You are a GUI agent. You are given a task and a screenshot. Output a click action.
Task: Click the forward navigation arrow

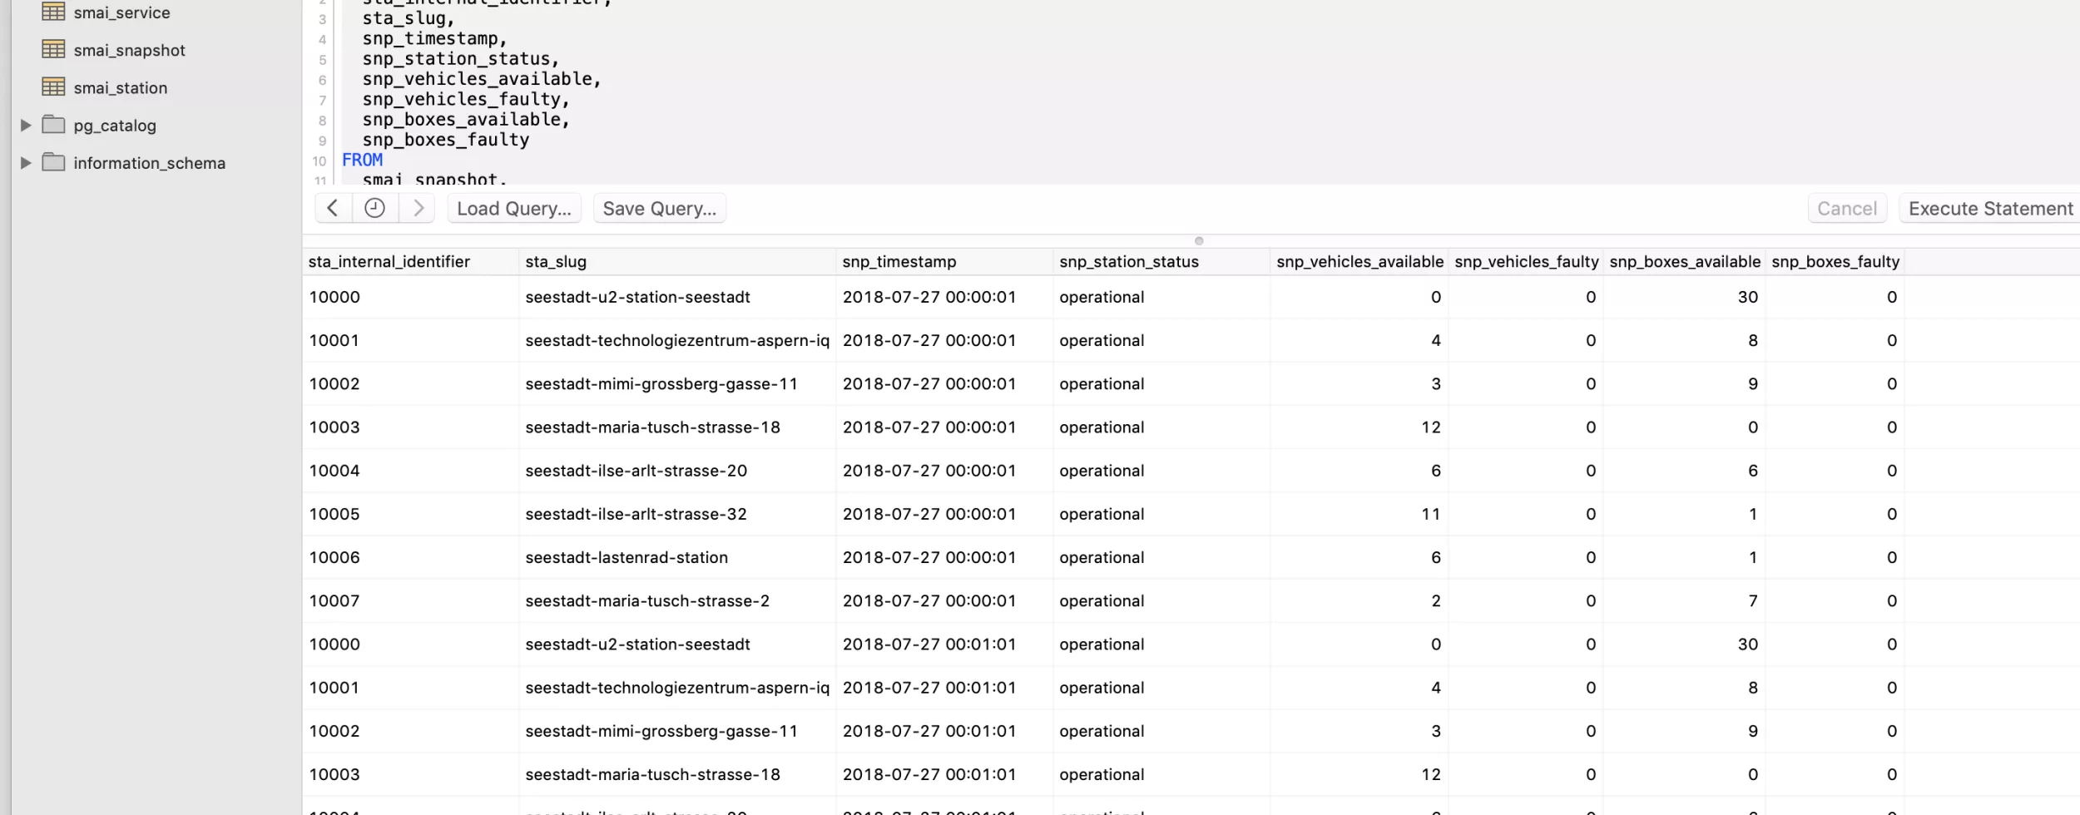click(x=418, y=208)
